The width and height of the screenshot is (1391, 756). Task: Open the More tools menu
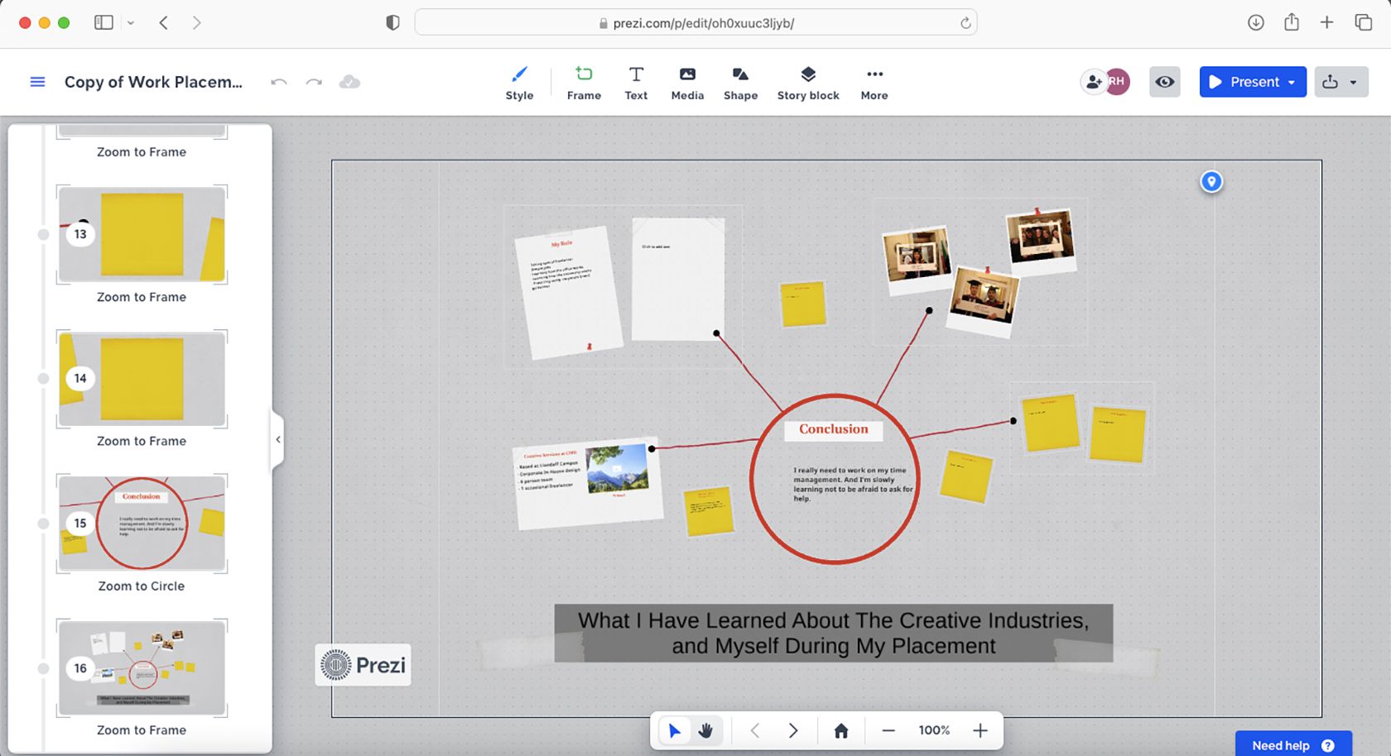(x=874, y=82)
